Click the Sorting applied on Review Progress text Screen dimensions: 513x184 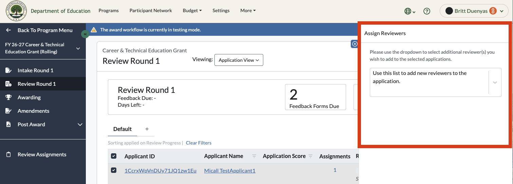144,143
